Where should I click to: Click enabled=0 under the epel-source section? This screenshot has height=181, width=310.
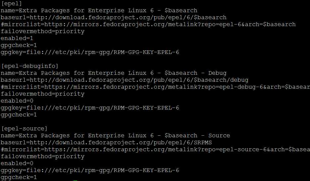pos(17,163)
